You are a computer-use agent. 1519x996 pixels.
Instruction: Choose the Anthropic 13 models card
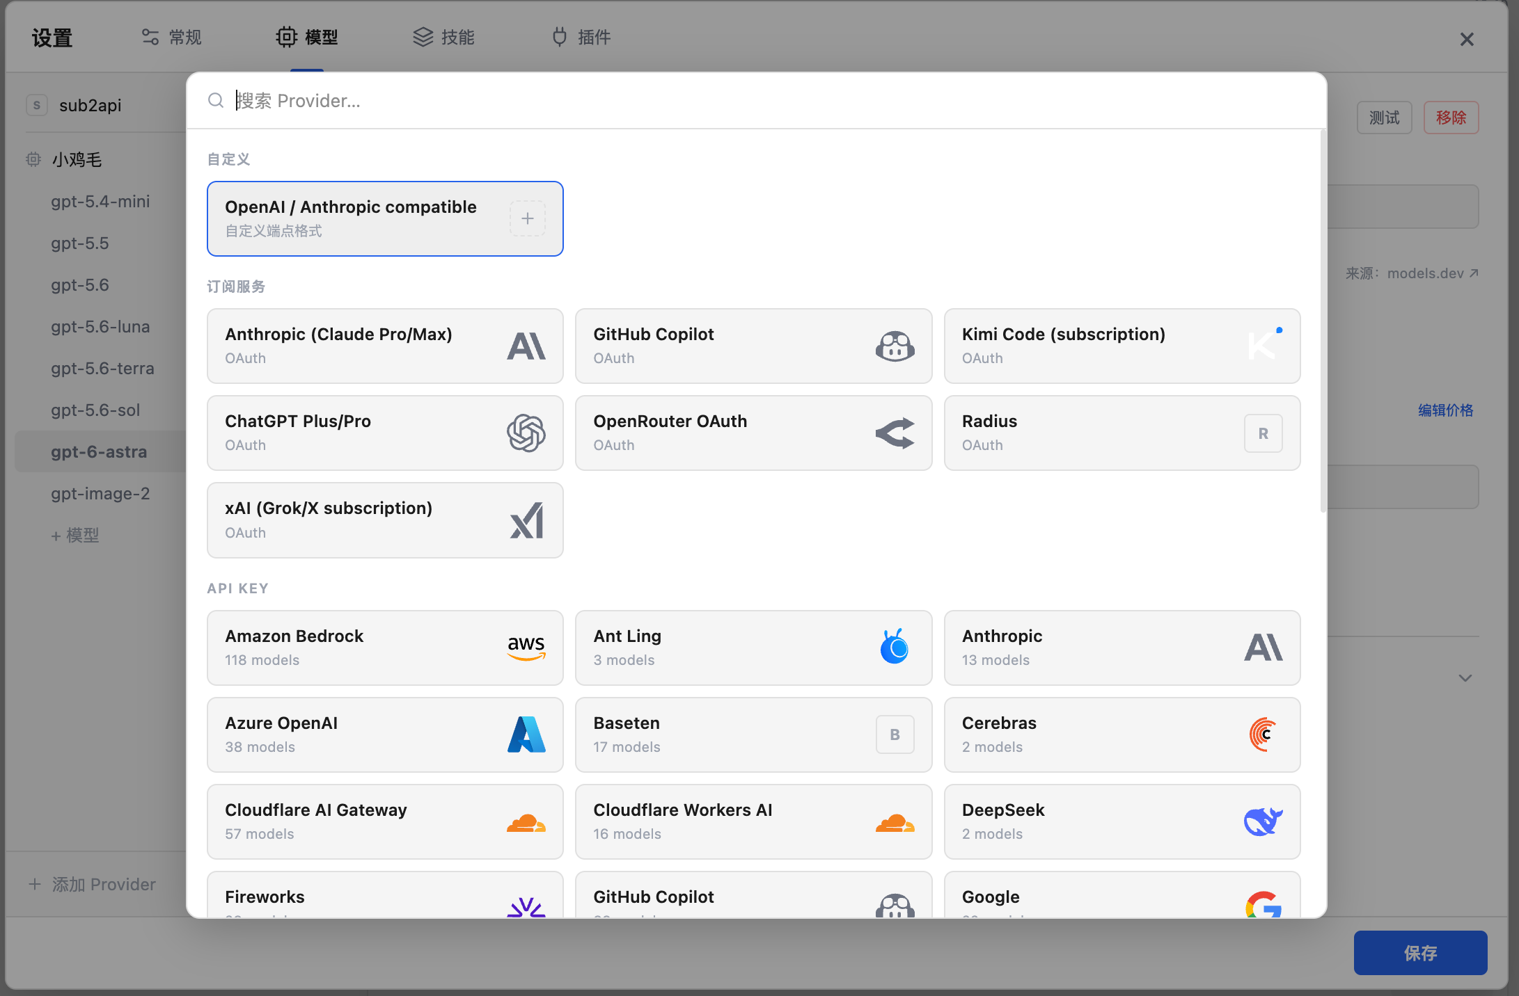[1121, 648]
